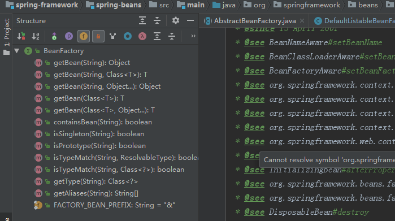395x221 pixels.
Task: Open Structure panel settings gear
Action: (176, 21)
